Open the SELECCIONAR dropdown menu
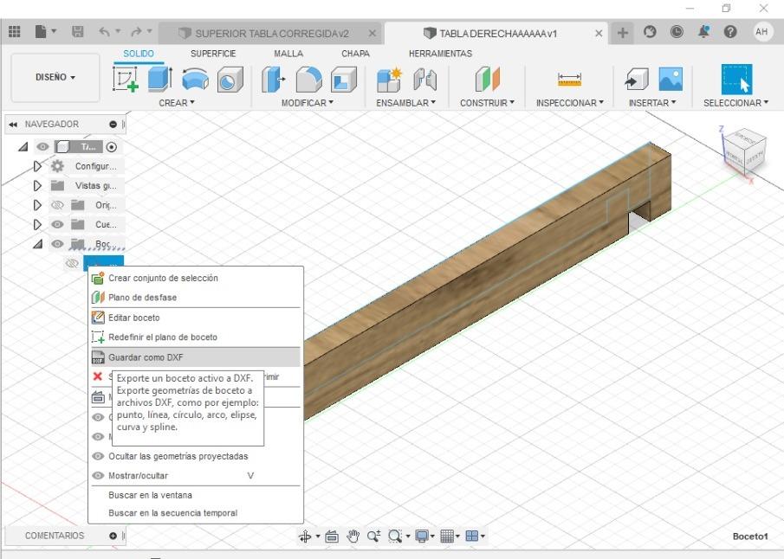The image size is (784, 559). pos(735,103)
